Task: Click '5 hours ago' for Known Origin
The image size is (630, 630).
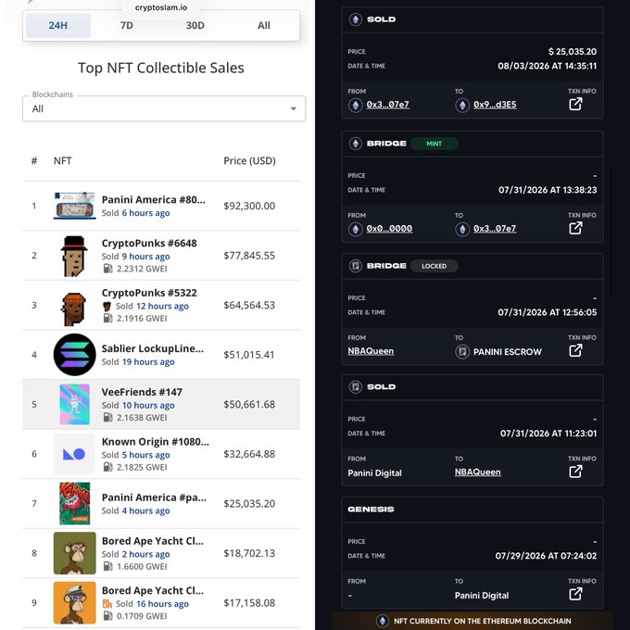Action: (x=145, y=455)
